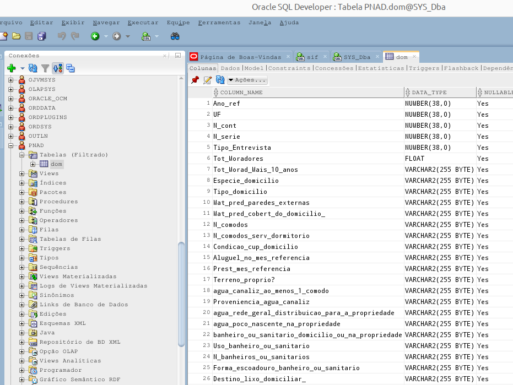This screenshot has width=513, height=385.
Task: Click the Save All icon in toolbar
Action: click(42, 36)
